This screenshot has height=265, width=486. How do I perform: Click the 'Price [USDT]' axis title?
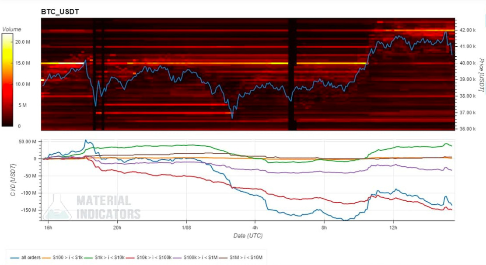[x=481, y=75]
